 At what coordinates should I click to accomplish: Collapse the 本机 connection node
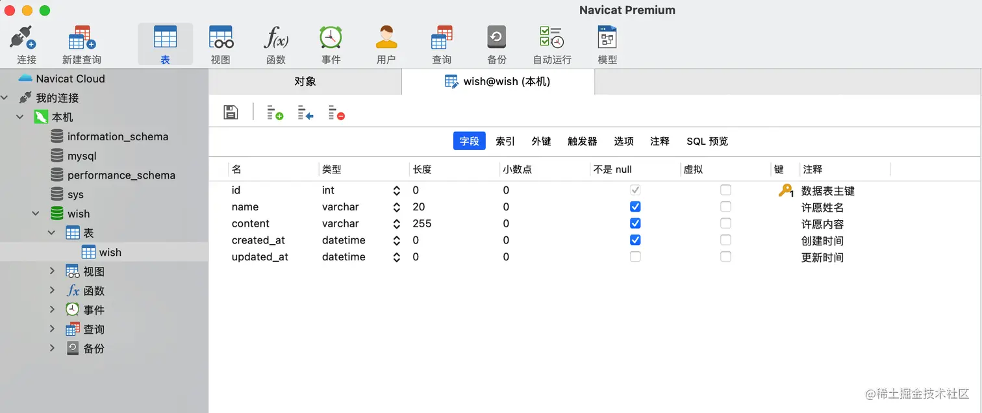coord(20,118)
